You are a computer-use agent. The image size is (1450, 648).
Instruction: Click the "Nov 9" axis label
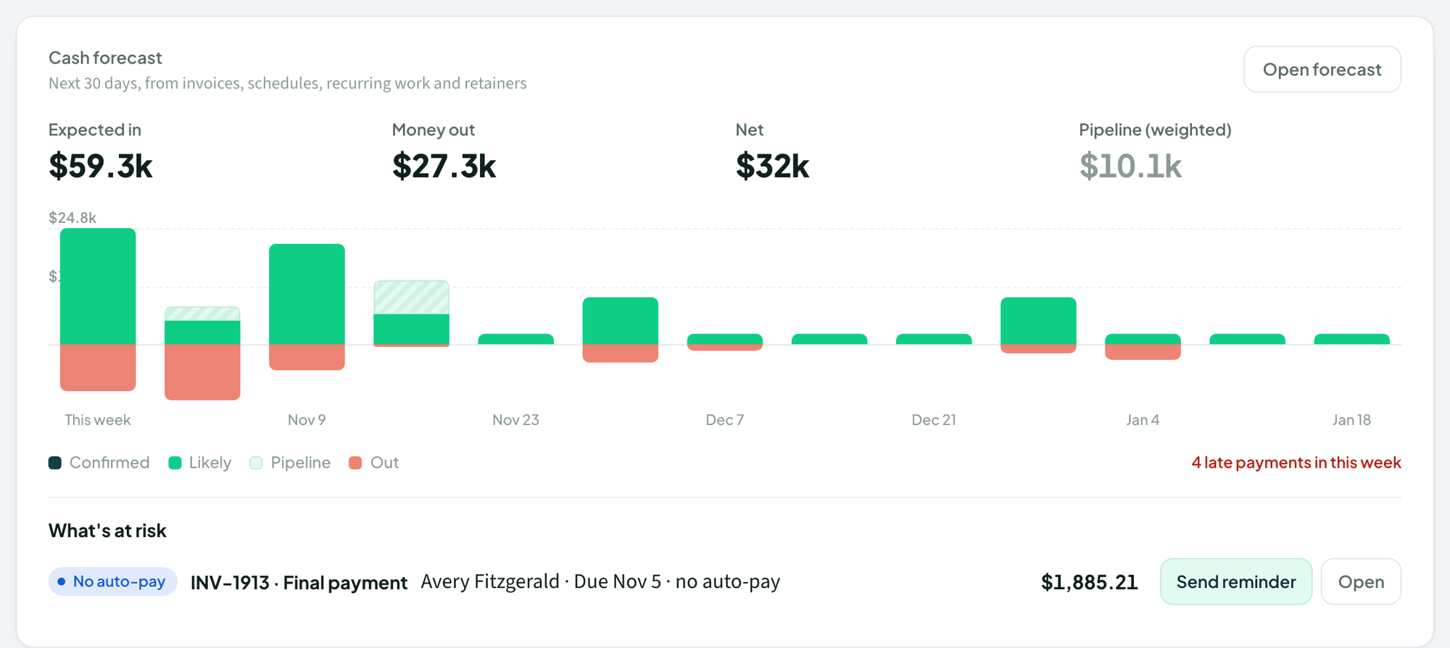pyautogui.click(x=307, y=420)
